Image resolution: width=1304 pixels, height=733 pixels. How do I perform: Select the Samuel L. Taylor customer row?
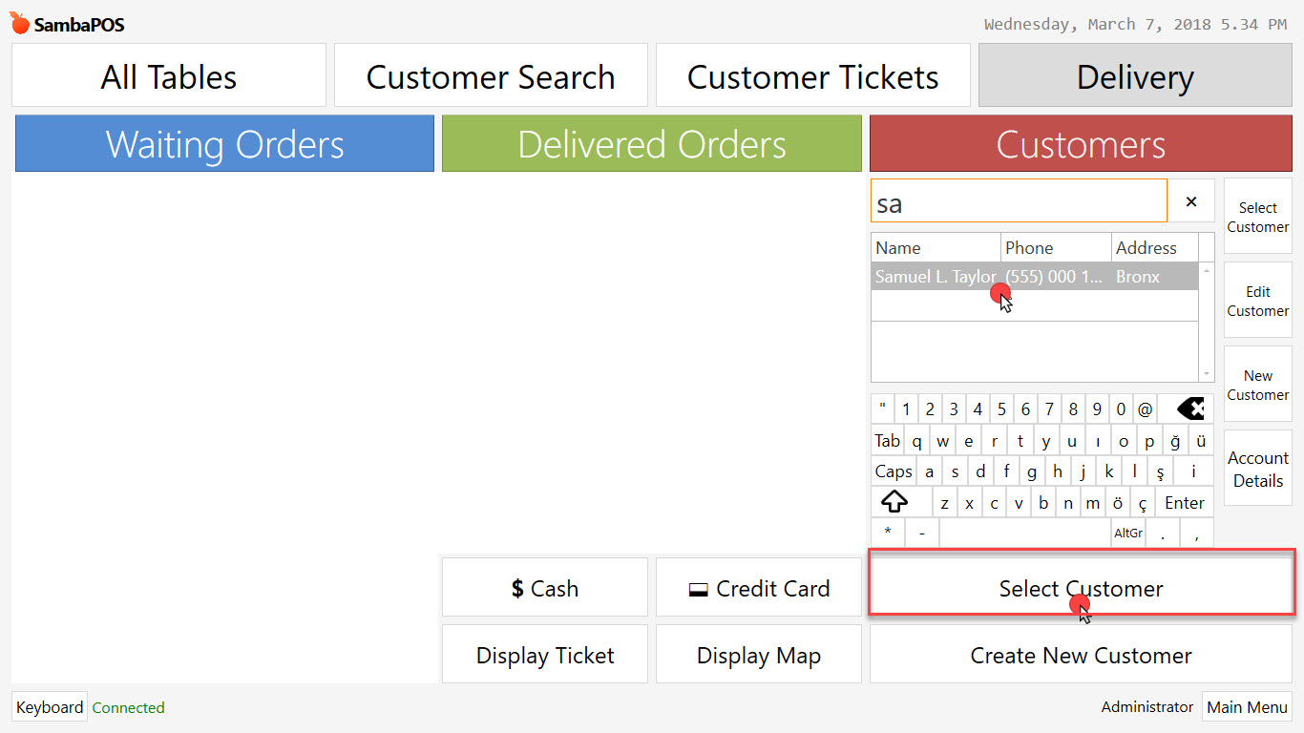coord(964,277)
